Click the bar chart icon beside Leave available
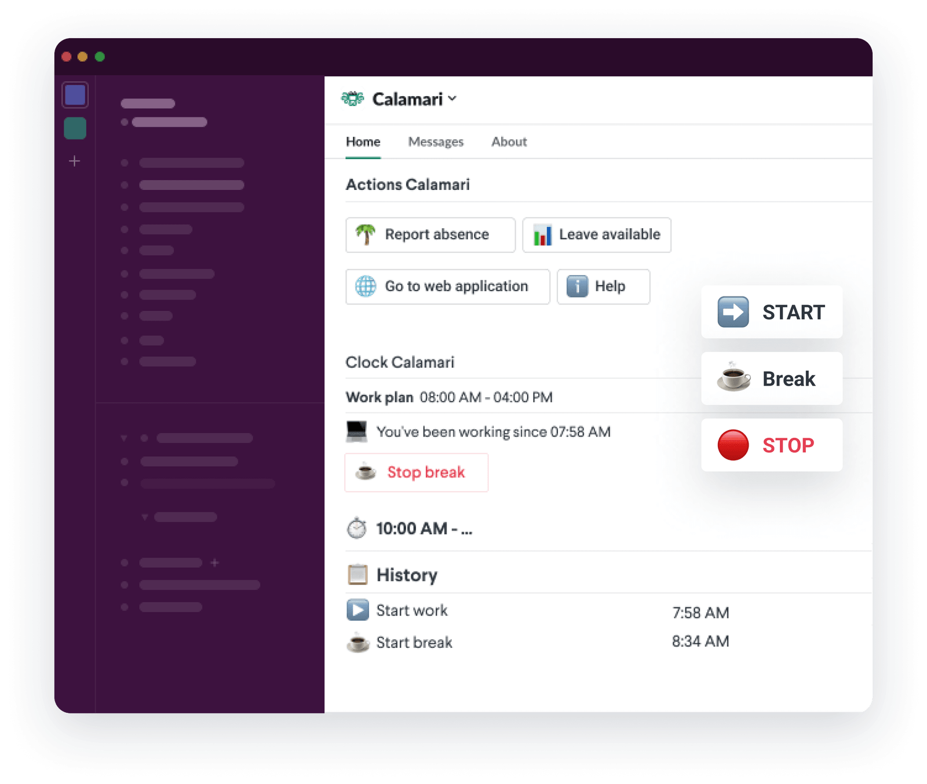 [x=543, y=235]
